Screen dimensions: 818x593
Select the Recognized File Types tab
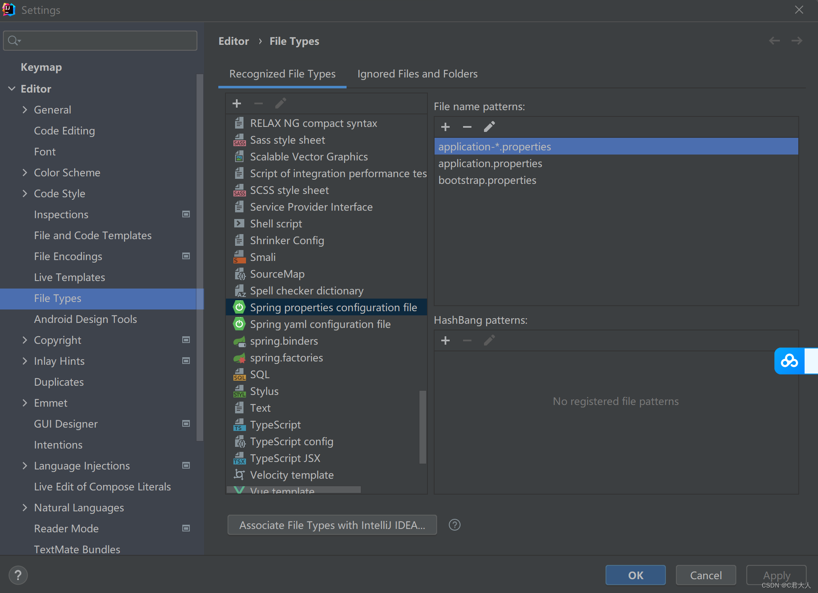point(282,74)
